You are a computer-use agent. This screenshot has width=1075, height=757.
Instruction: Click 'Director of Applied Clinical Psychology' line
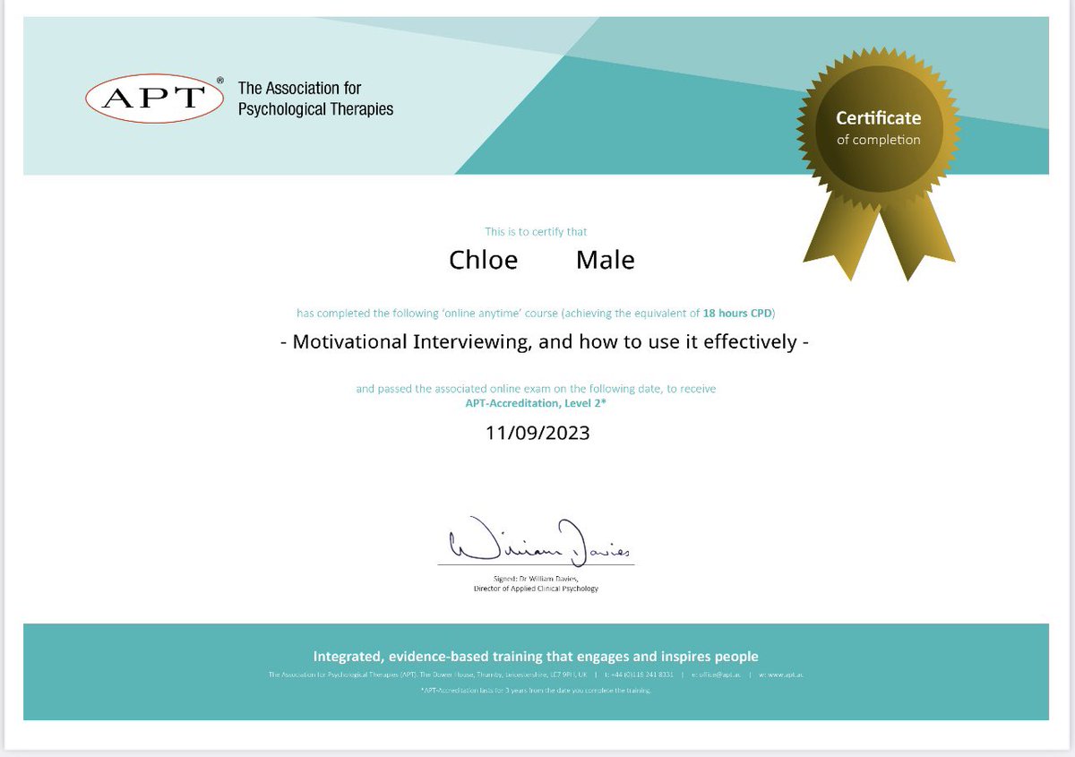pyautogui.click(x=536, y=589)
